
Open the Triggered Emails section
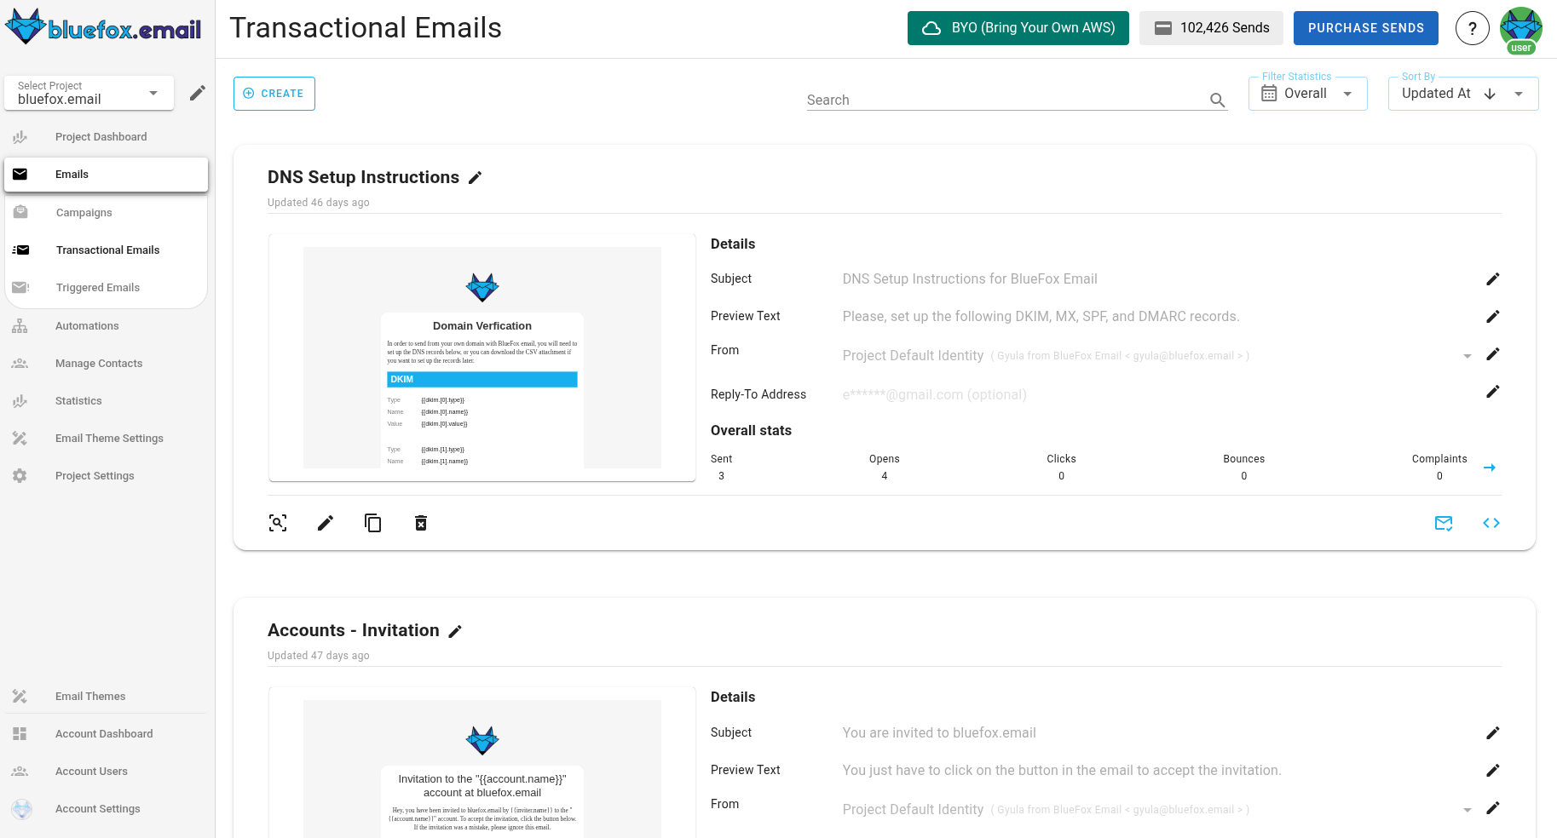97,287
